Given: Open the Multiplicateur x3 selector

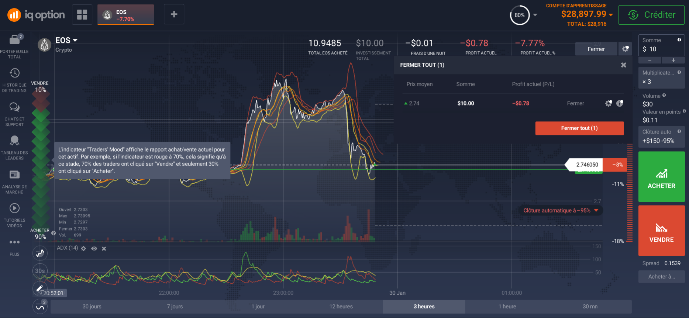Looking at the screenshot, I should click(x=661, y=77).
